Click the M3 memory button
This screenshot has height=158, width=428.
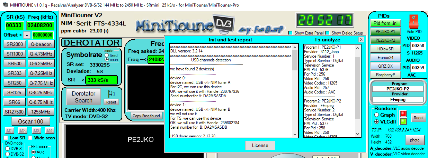37,130
